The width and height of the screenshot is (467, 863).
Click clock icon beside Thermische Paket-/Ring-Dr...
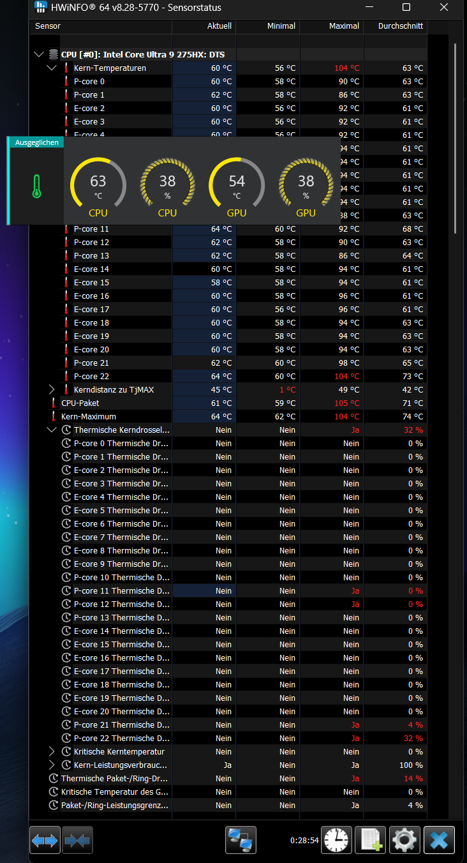coord(54,779)
